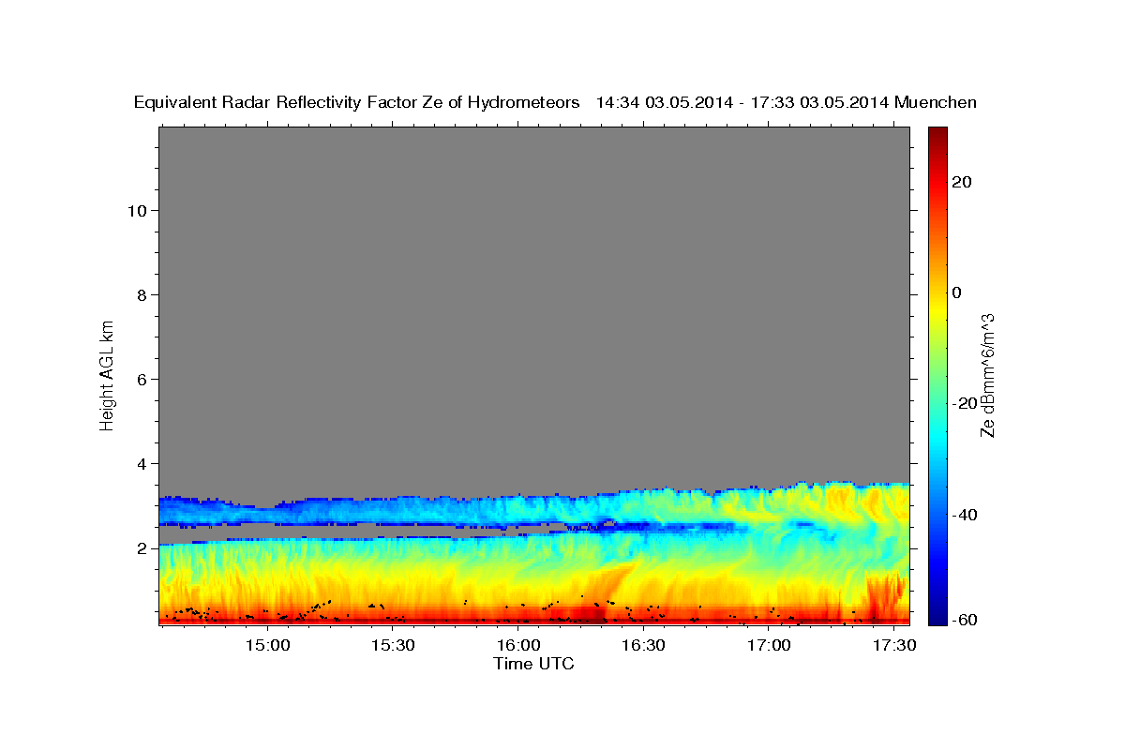Click the 17:00 time tick label
The image size is (1125, 750).
769,646
